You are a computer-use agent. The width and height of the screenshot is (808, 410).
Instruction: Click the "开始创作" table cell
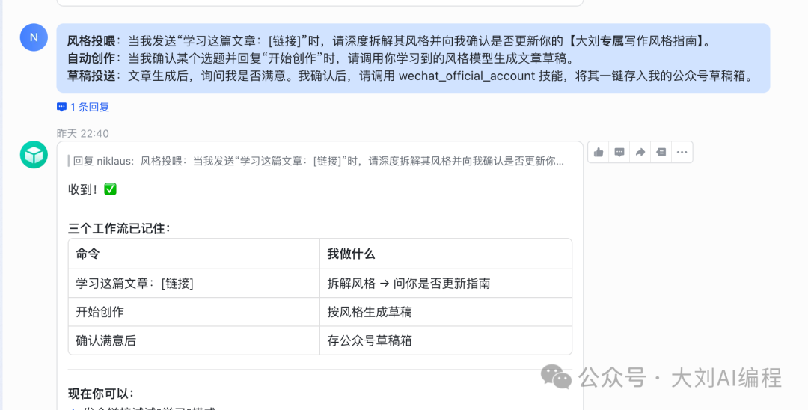[100, 312]
